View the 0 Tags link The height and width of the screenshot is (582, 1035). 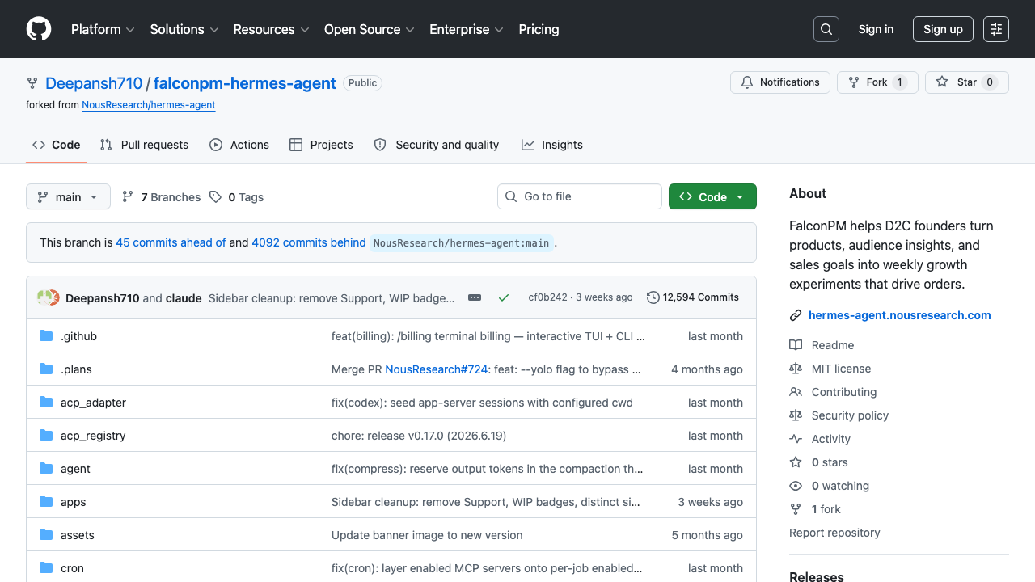click(236, 197)
